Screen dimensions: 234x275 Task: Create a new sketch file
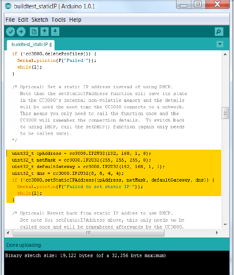click(34, 32)
